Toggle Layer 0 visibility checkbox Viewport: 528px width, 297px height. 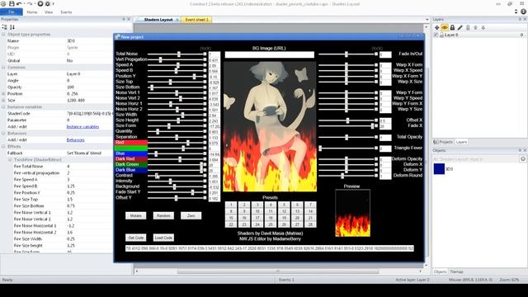436,35
